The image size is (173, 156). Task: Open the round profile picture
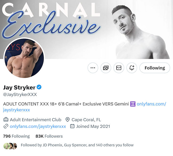24,58
